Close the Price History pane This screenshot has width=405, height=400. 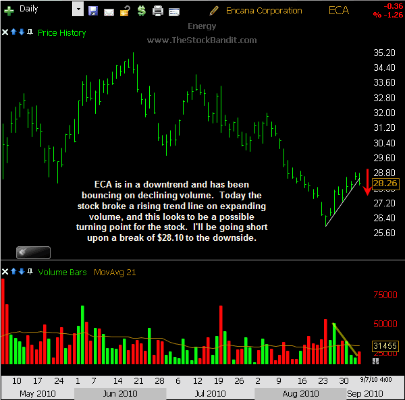[5, 32]
